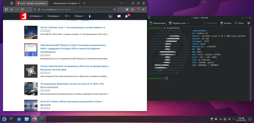Open the list all tabs dropdown

click(121, 3)
